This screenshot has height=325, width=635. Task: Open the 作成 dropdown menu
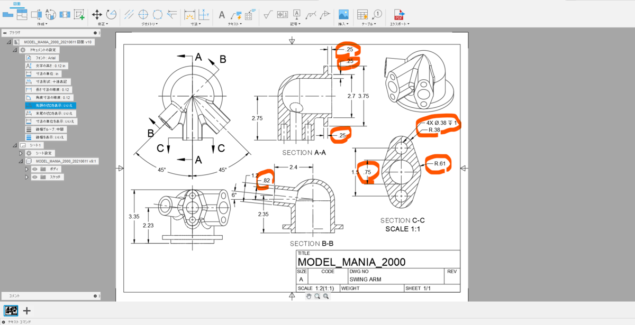pyautogui.click(x=42, y=24)
